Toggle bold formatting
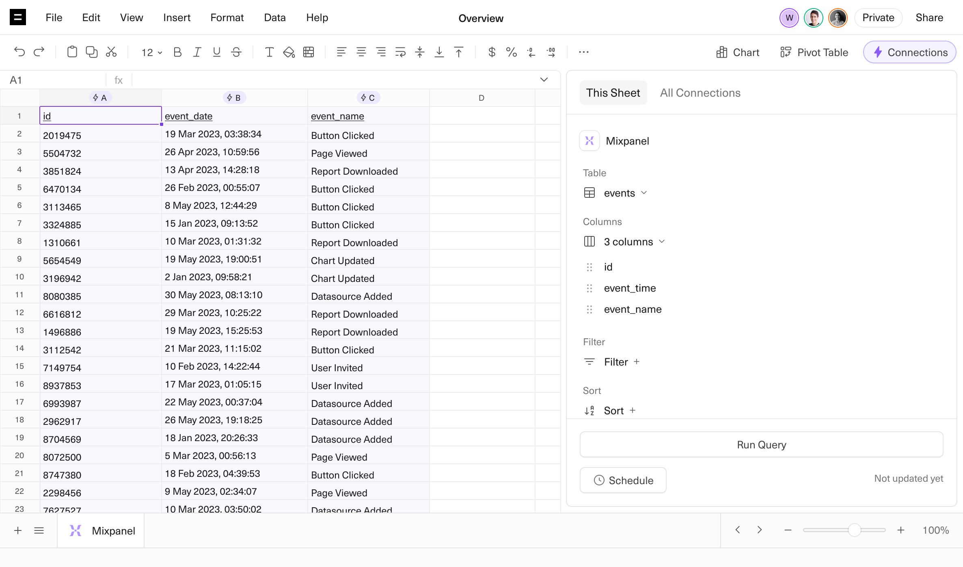 coord(177,52)
